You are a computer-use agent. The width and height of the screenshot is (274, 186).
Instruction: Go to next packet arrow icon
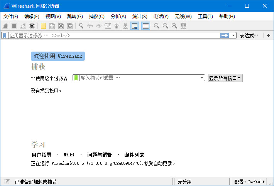click(x=99, y=26)
